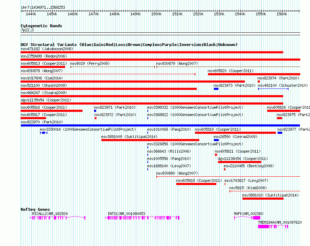Select the red bar under esv3891009 (Suktitipat2014)
Screen dimensions: 310x246
(x=150, y=140)
